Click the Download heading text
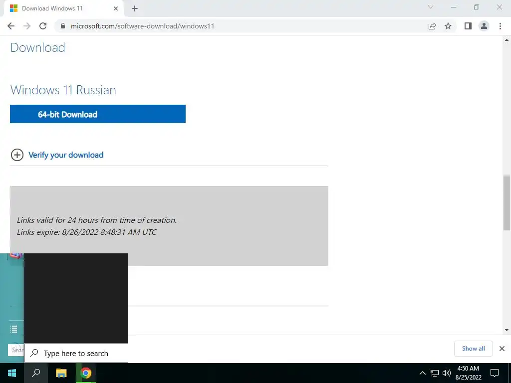 click(38, 47)
